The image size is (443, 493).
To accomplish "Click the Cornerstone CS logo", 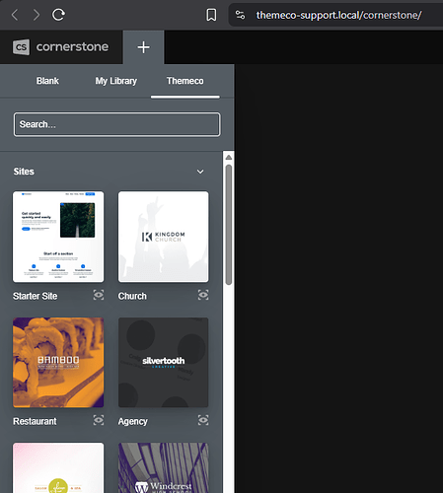I will [x=21, y=47].
